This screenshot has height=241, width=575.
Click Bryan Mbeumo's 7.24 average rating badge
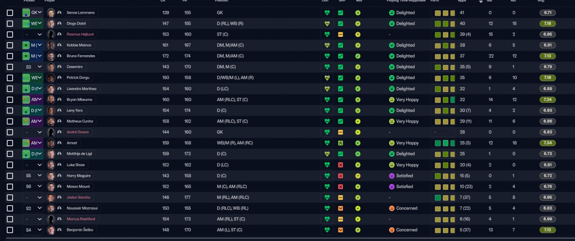pos(548,100)
